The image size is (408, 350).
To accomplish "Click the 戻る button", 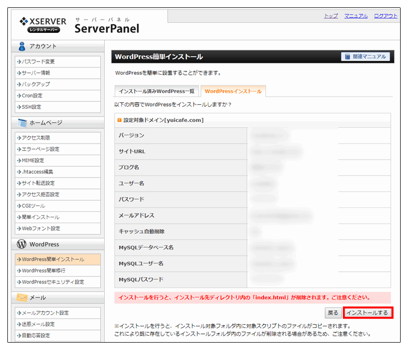I will [333, 313].
